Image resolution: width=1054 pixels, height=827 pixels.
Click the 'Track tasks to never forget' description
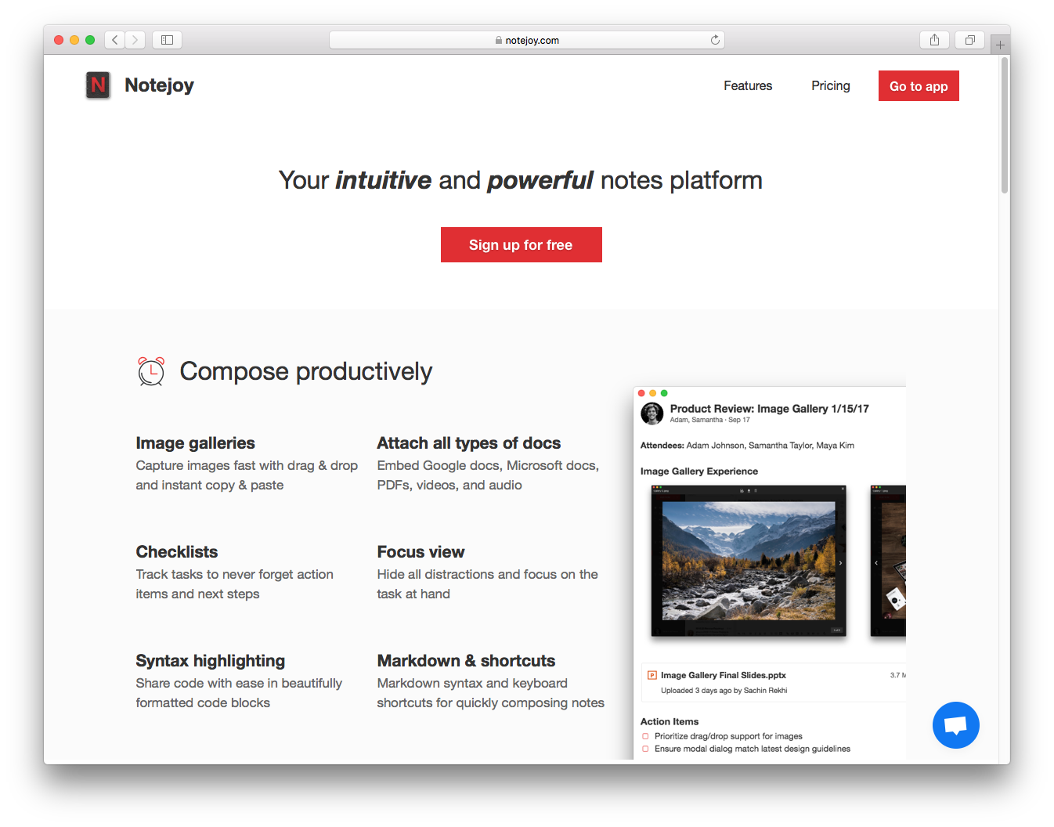tap(234, 584)
